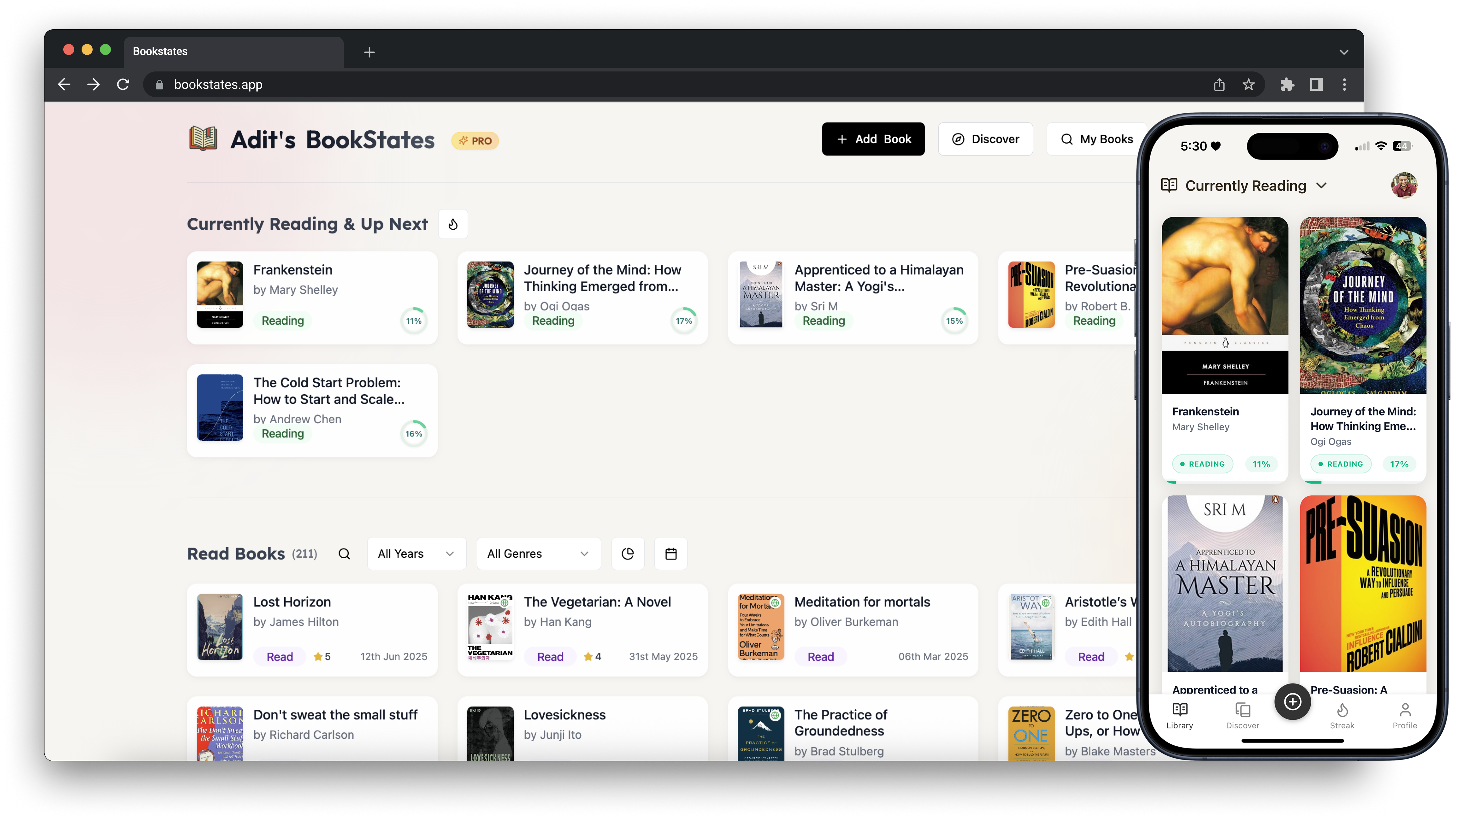Bookmark this page with star icon
The height and width of the screenshot is (820, 1466).
[x=1249, y=85]
